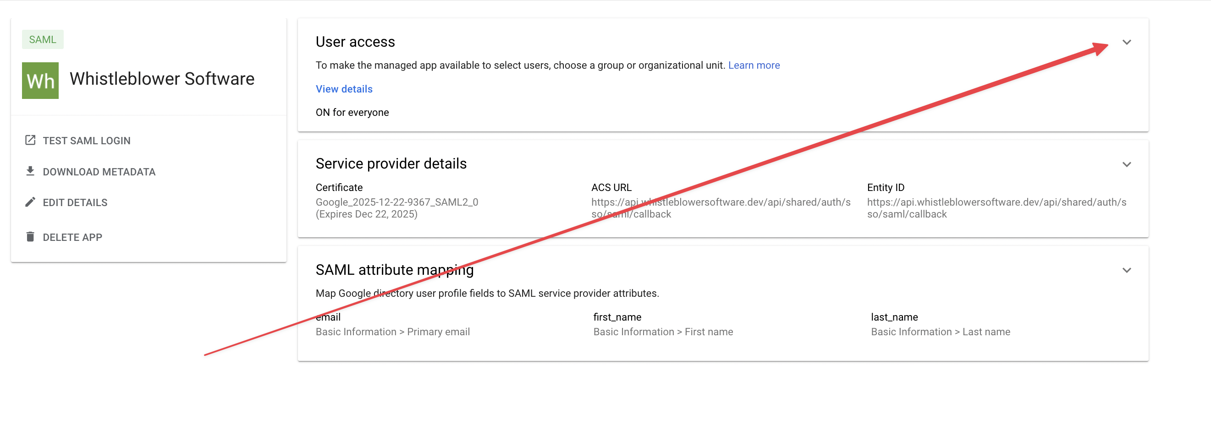Click the SAML attribute mapping heading
Viewport: 1211px width, 425px height.
[395, 270]
